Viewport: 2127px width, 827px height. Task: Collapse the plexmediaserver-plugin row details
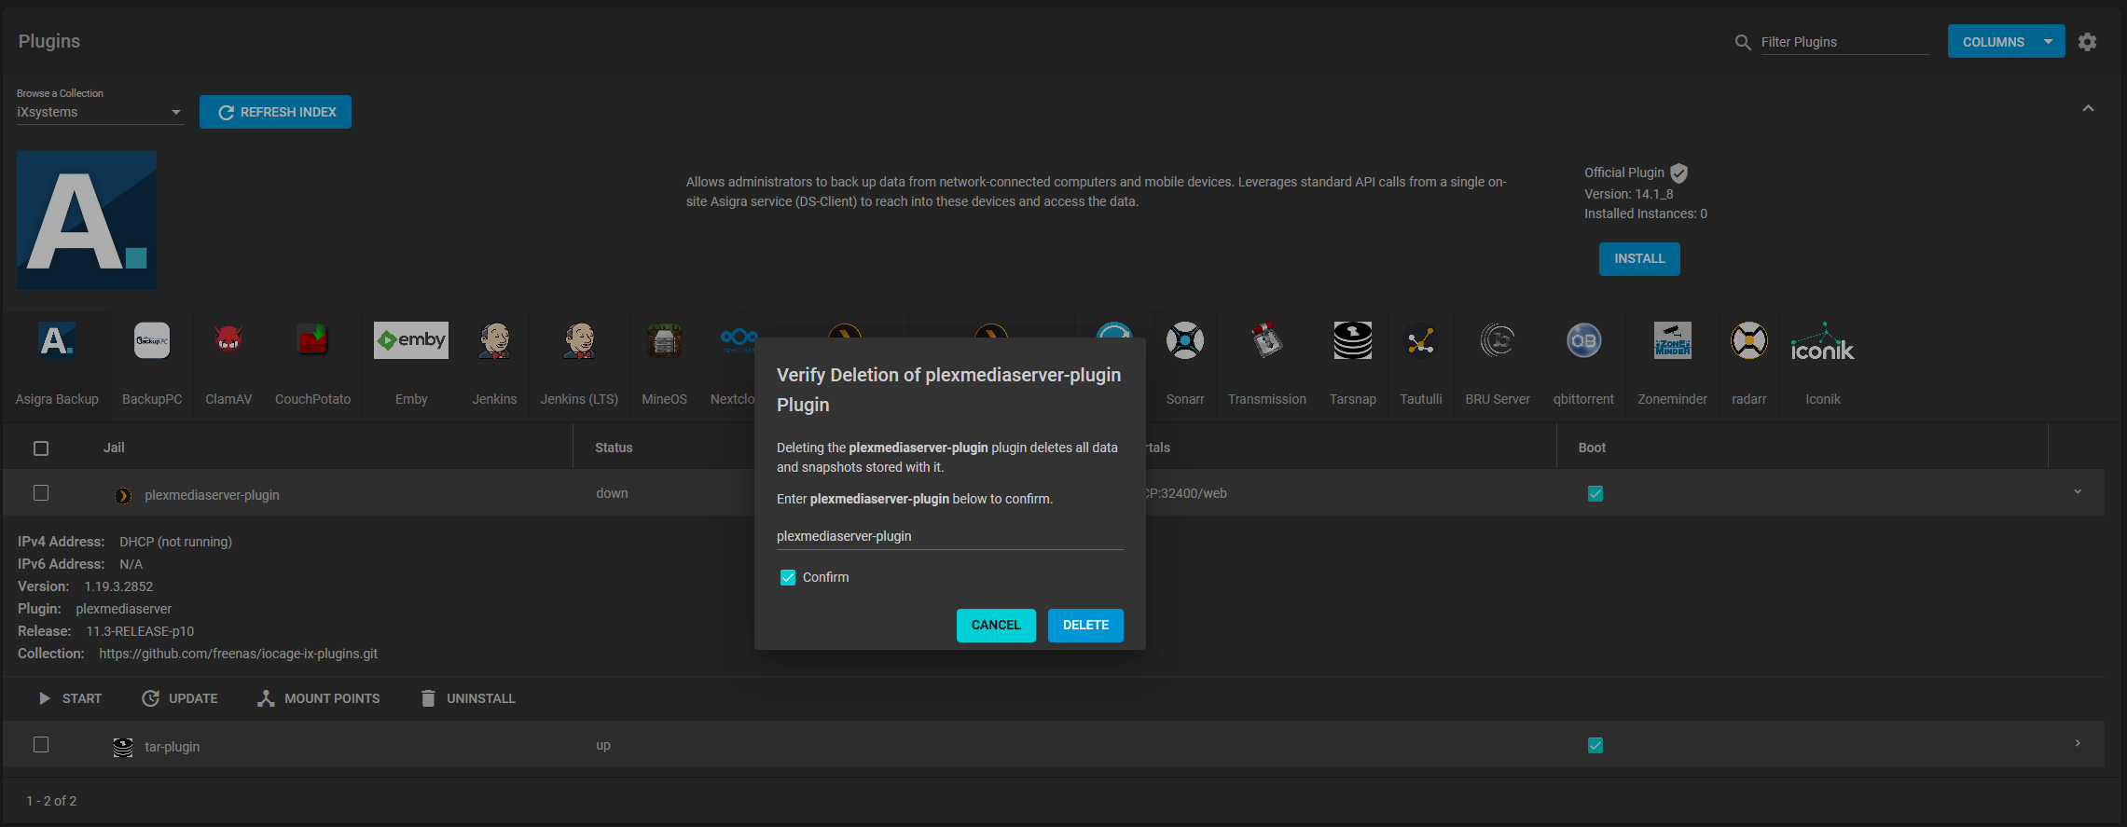coord(2078,492)
